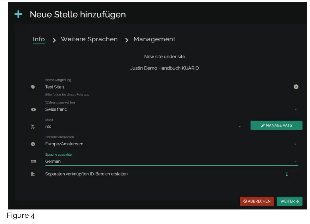Click the clock icon beside Zeitzone
Image resolution: width=310 pixels, height=224 pixels.
point(33,144)
